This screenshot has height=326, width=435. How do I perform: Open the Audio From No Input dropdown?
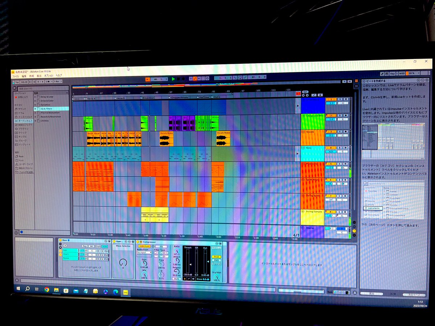pos(144,252)
